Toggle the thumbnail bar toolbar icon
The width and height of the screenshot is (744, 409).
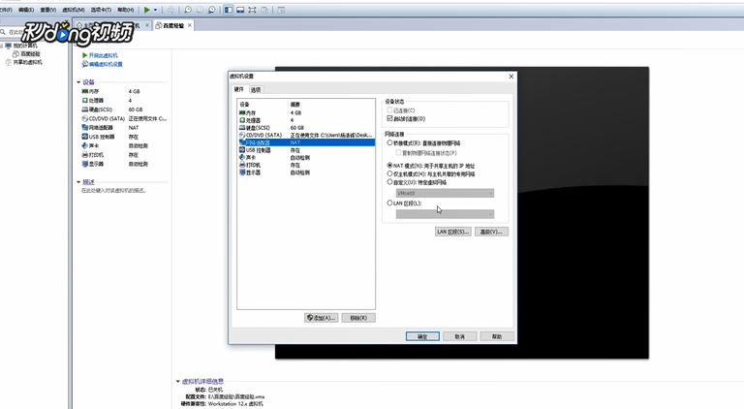240,10
